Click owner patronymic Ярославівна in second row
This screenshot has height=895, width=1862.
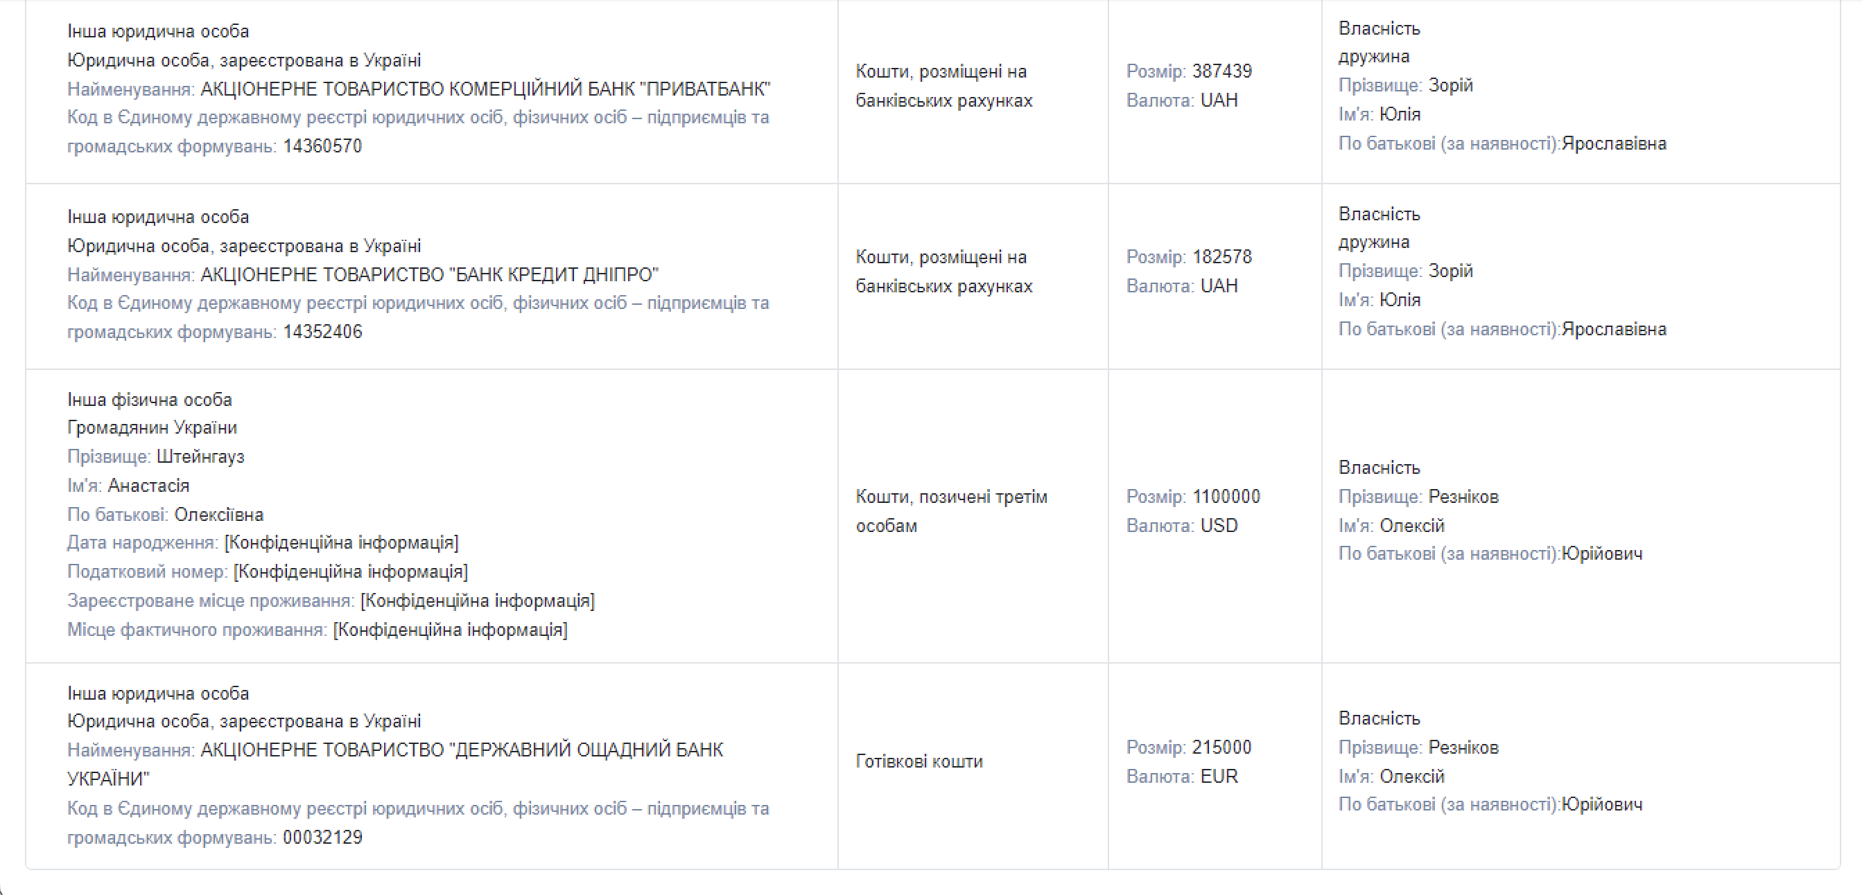pos(1614,330)
